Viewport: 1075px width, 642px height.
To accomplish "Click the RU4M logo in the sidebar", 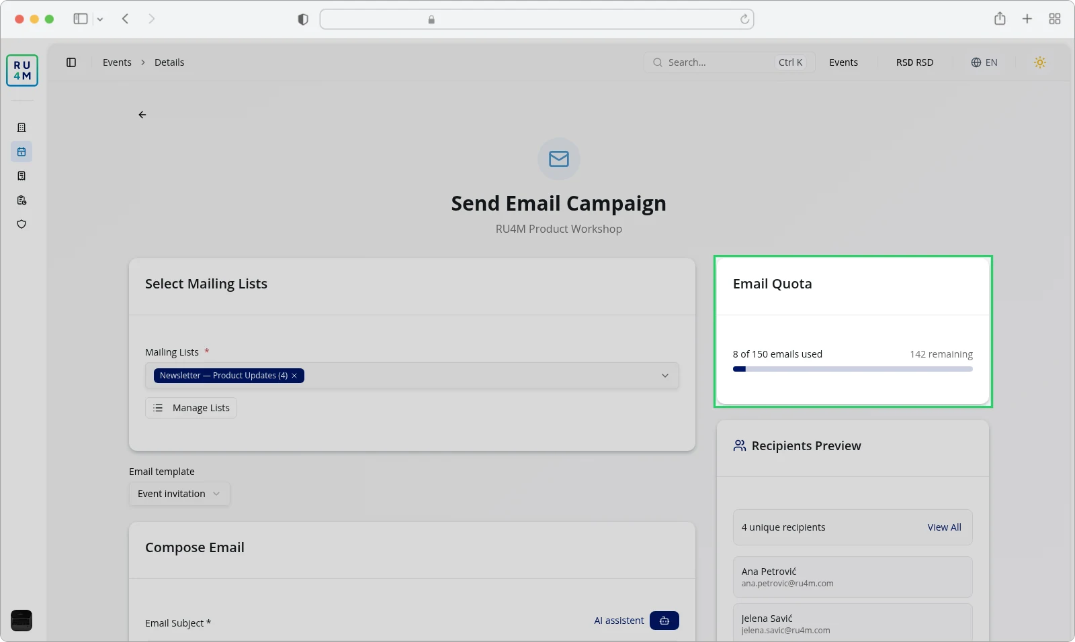I will click(x=22, y=70).
